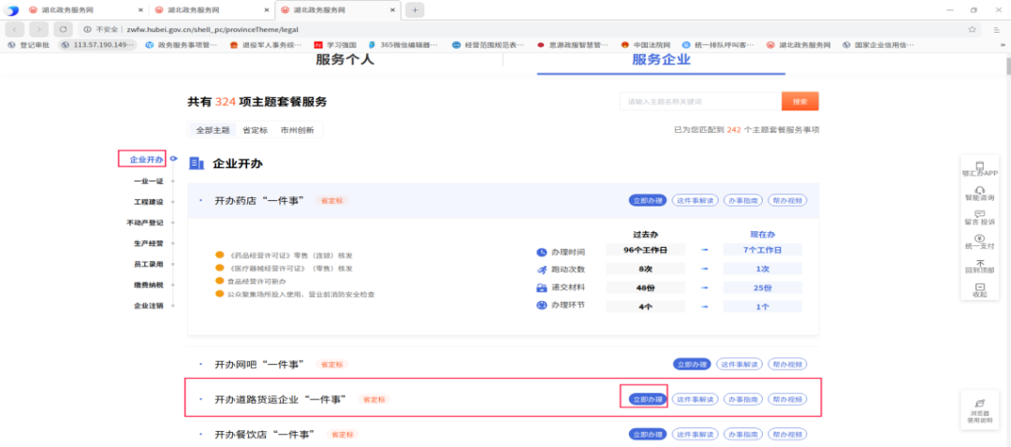Select the 省定标 filter tab
Image resolution: width=1011 pixels, height=447 pixels.
click(x=255, y=129)
